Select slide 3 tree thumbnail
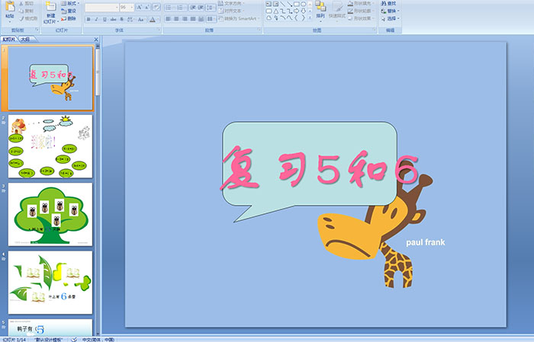Screen dimensions: 534x342 [x=50, y=214]
